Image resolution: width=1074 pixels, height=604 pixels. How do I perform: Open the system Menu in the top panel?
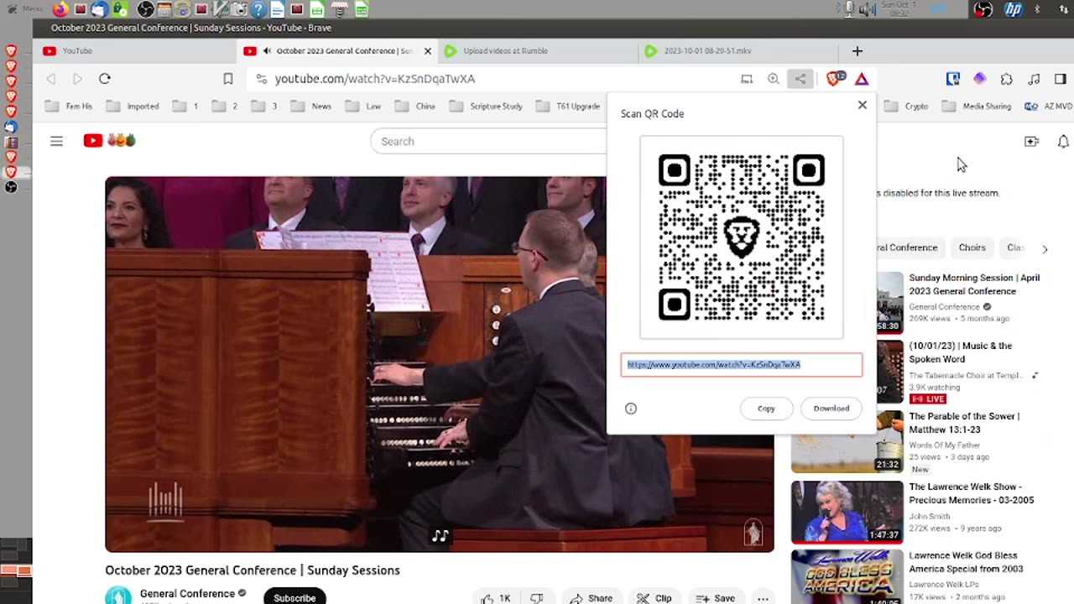pyautogui.click(x=25, y=9)
